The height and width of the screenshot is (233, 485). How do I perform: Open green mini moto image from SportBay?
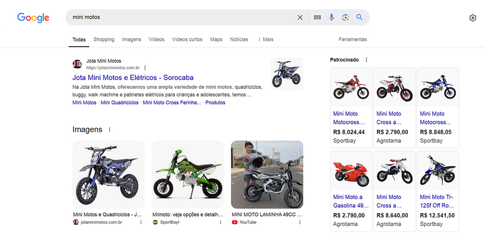coord(188,175)
